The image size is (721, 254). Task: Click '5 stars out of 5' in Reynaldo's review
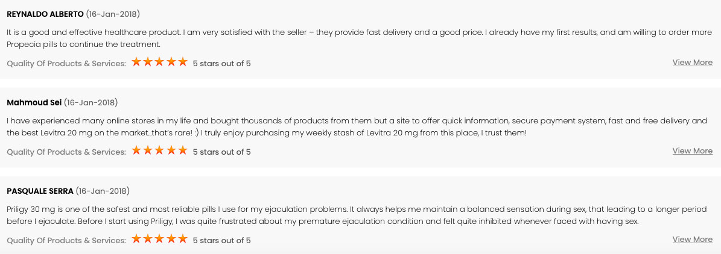point(221,63)
